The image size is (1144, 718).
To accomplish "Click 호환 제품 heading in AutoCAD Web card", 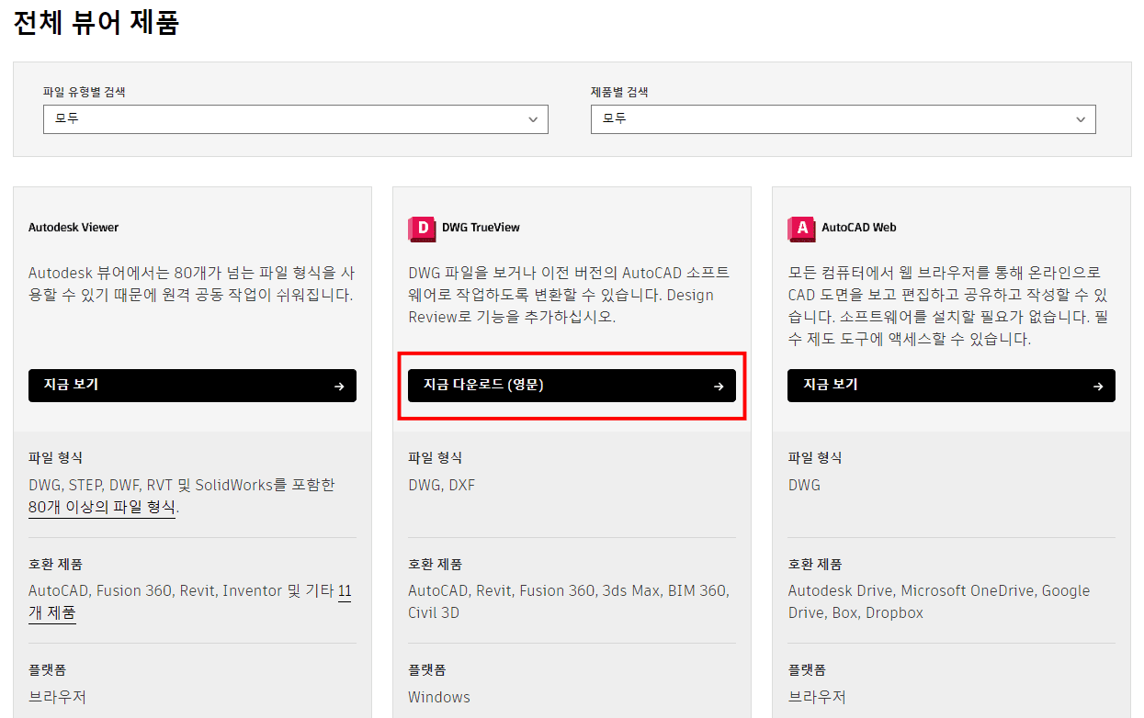I will (815, 564).
